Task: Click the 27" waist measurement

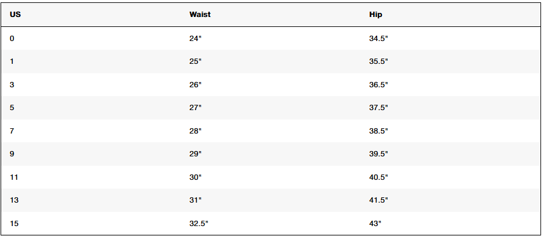Action: (195, 108)
